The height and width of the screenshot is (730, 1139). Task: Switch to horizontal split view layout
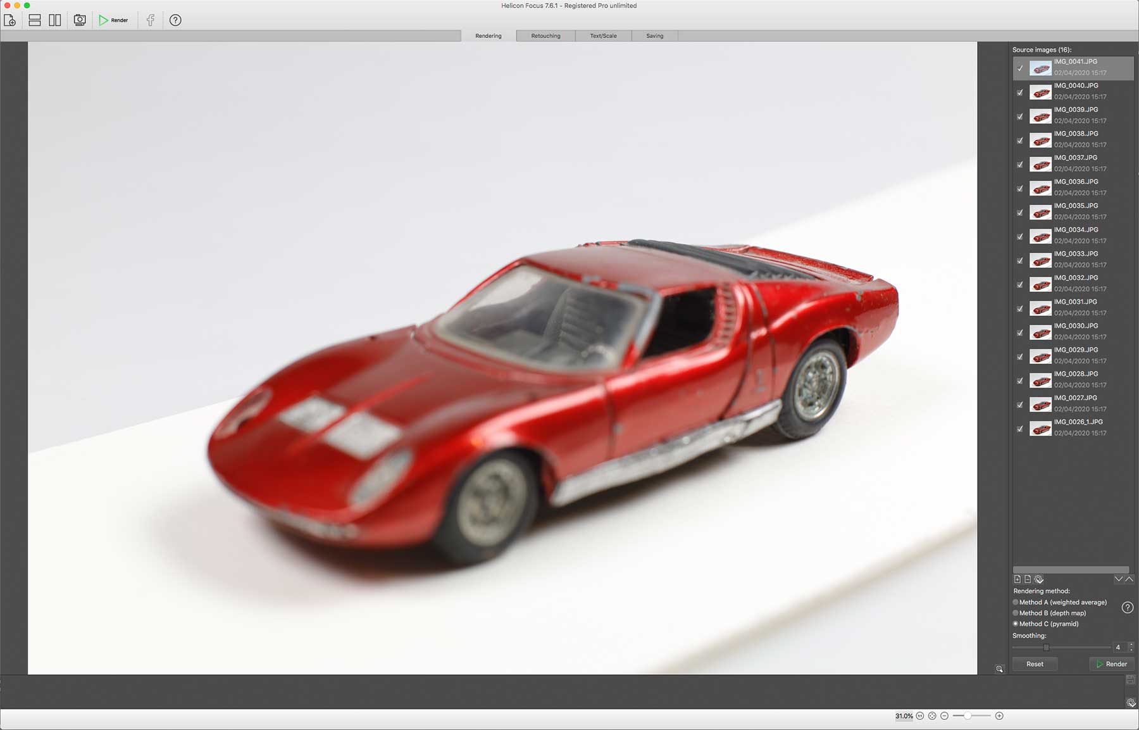(x=35, y=20)
